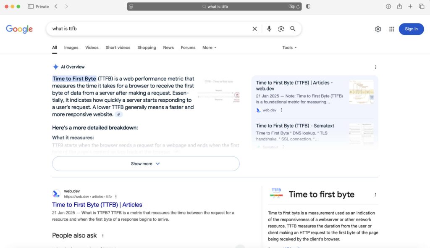Viewport: 430px width, 248px height.
Task: Open a new tab
Action: click(410, 6)
